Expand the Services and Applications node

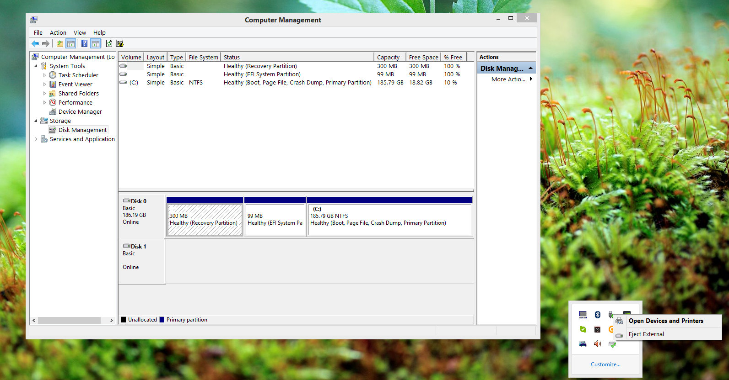36,139
